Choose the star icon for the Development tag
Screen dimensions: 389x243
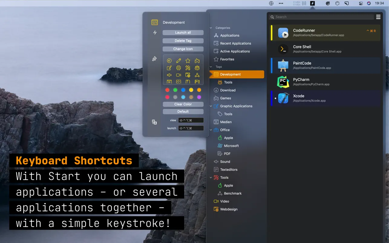(188, 61)
